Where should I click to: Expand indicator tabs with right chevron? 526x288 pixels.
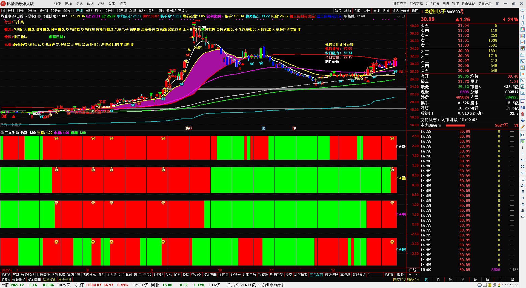(x=368, y=275)
